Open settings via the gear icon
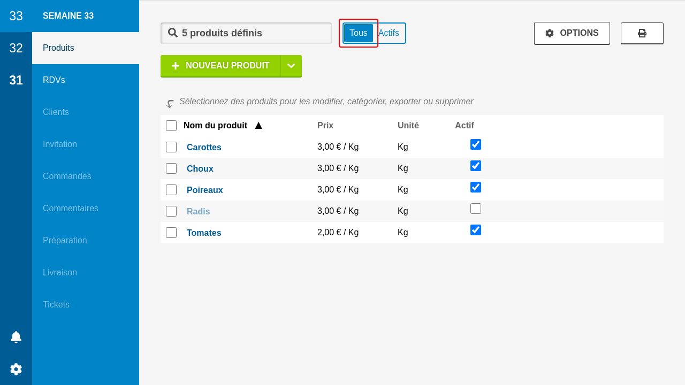Image resolution: width=685 pixels, height=385 pixels. [x=16, y=369]
